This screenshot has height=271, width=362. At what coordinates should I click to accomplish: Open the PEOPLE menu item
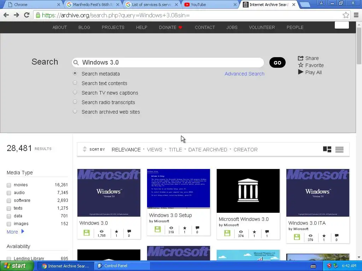(295, 28)
